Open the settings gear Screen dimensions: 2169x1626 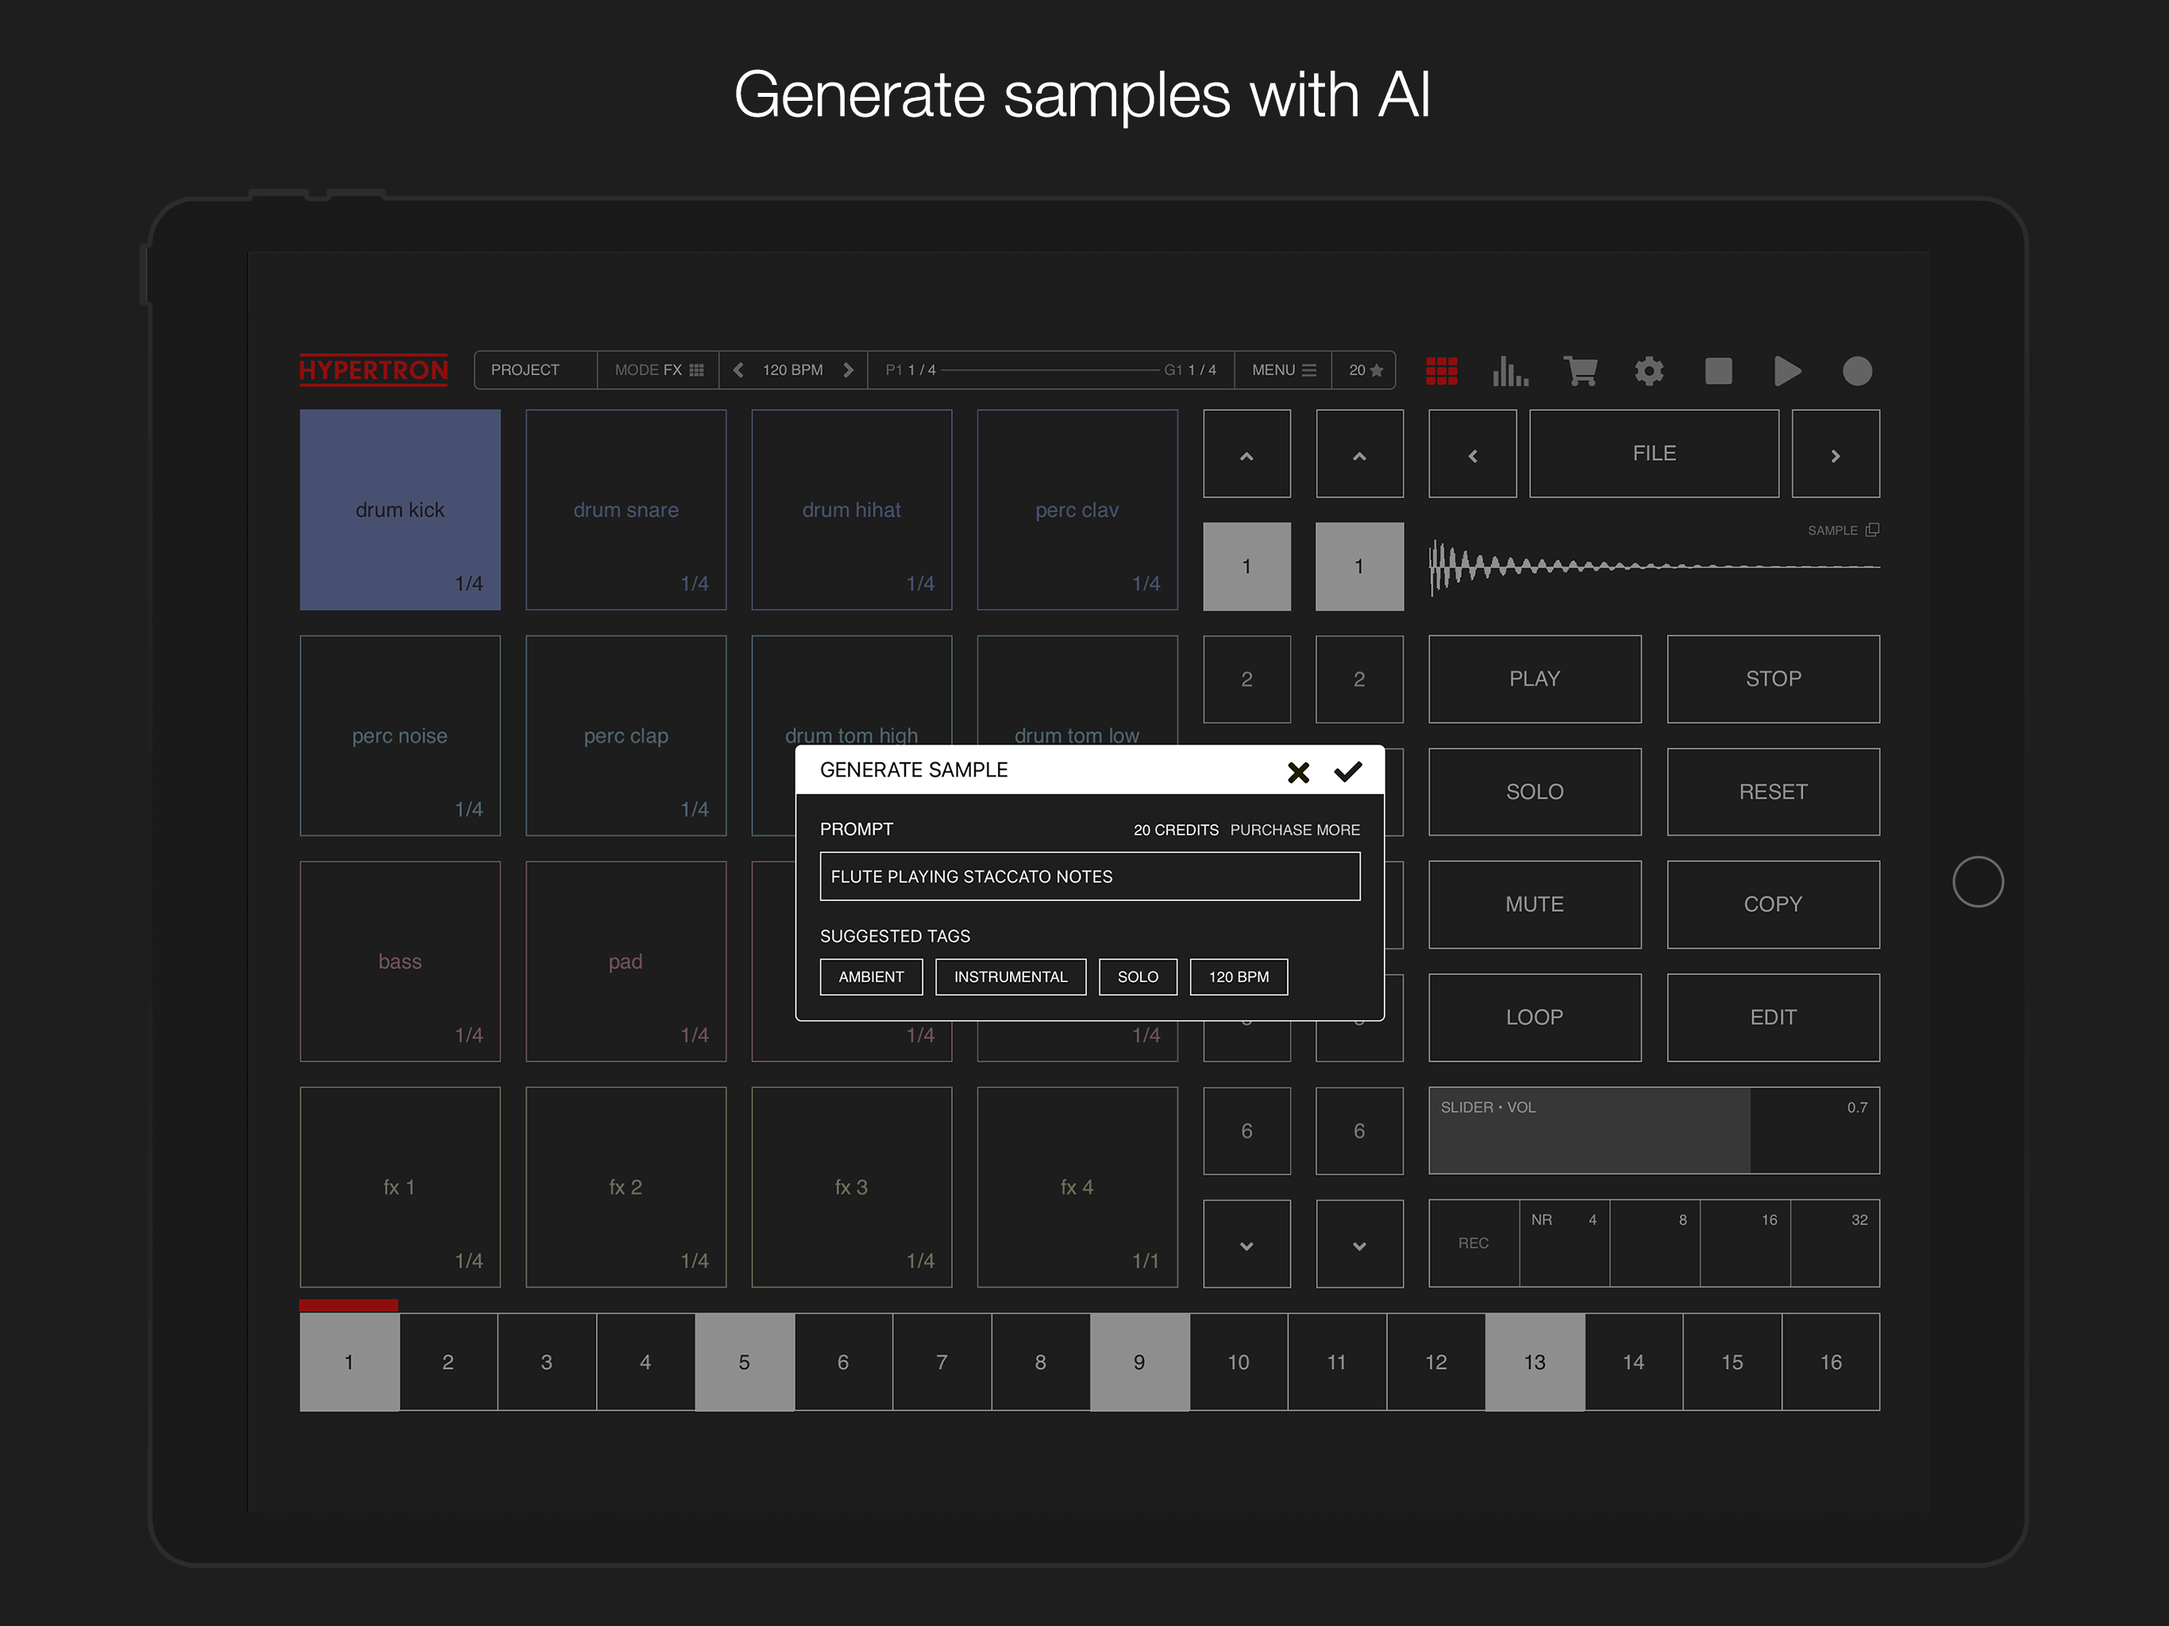click(1648, 371)
